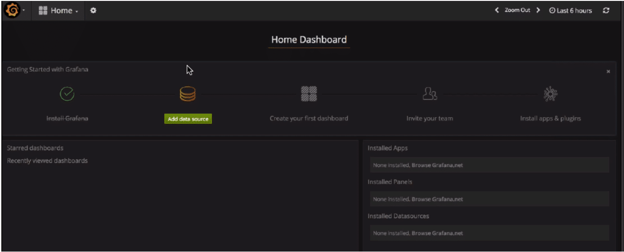
Task: Open the dashboard settings gear
Action: (x=93, y=10)
